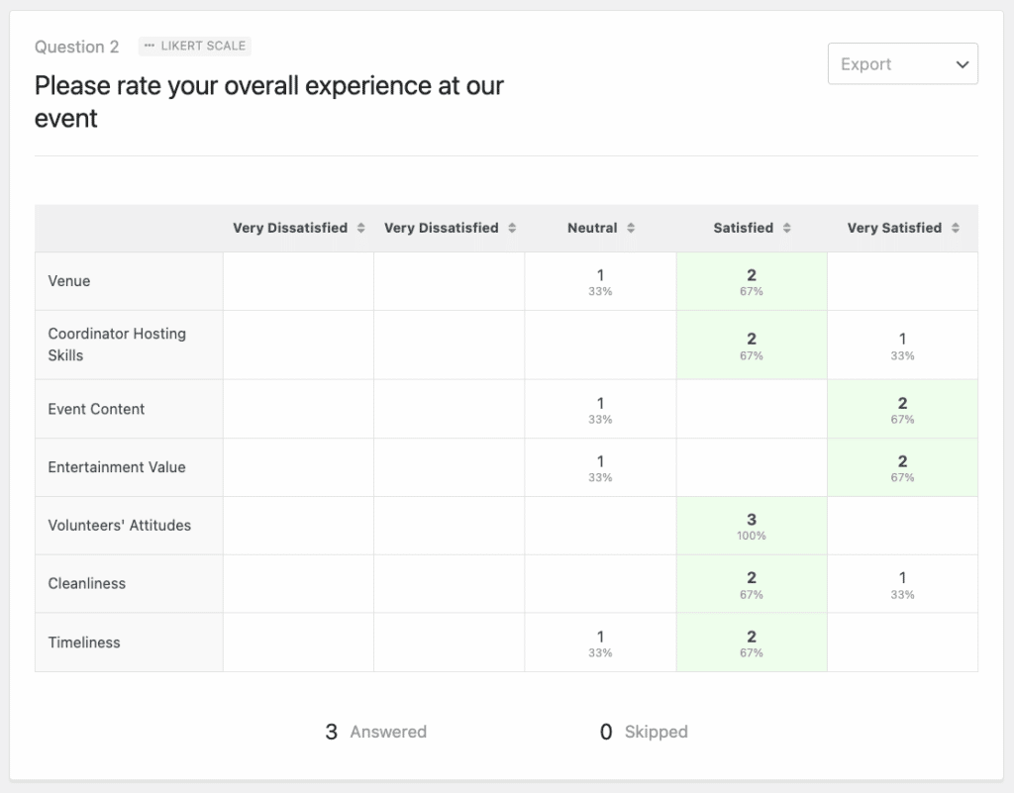Click the chevron arrow on the Export control
The height and width of the screenshot is (793, 1014).
click(x=961, y=63)
